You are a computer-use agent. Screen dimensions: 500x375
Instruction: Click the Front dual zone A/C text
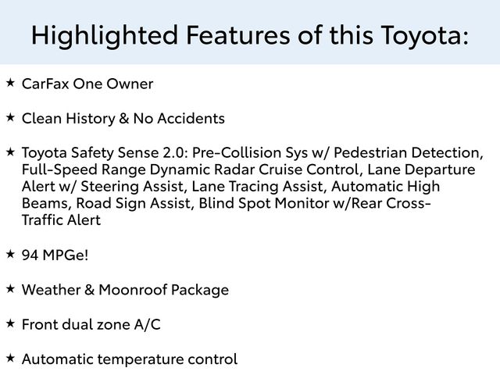tap(91, 324)
